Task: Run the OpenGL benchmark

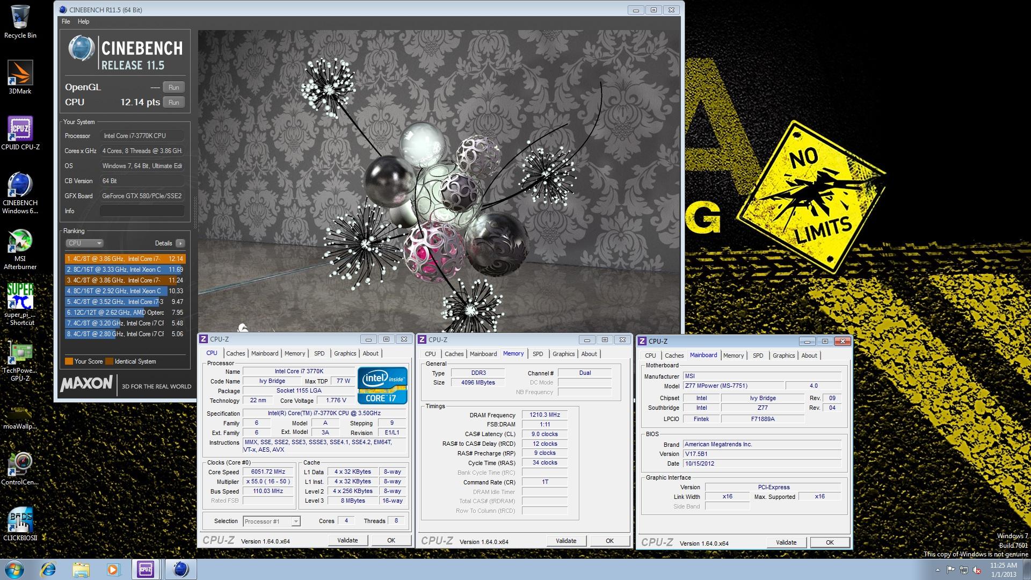Action: coord(174,88)
